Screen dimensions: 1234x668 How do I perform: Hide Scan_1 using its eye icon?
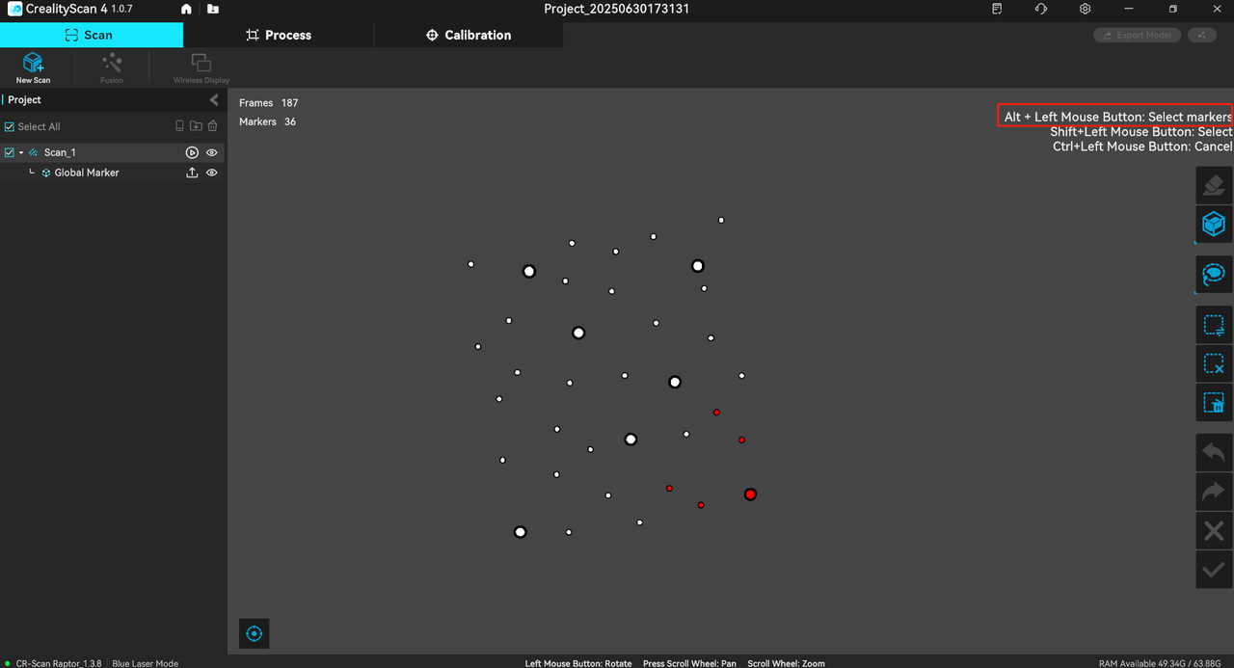point(212,152)
